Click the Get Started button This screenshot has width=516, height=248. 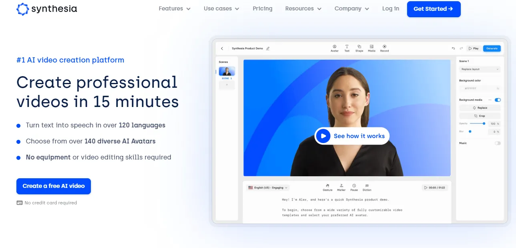(434, 9)
